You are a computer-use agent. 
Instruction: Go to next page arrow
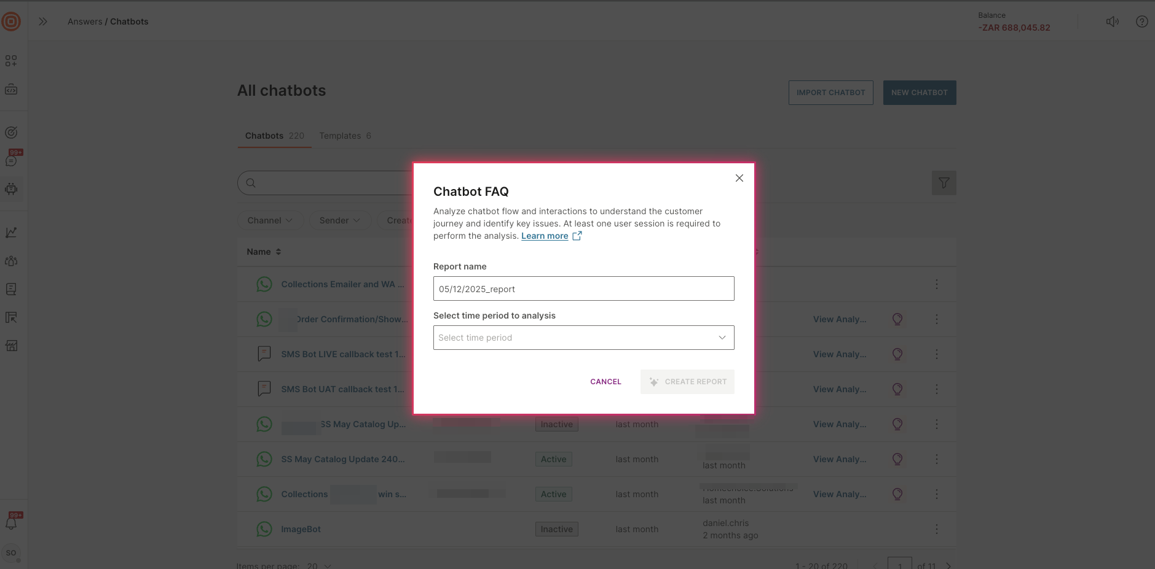click(948, 565)
